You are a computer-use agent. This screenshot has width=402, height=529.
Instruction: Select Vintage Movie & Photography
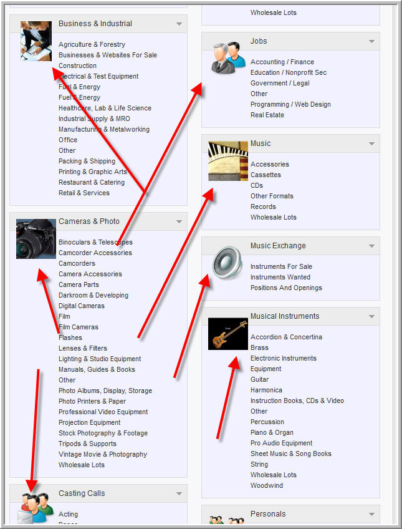tap(103, 454)
